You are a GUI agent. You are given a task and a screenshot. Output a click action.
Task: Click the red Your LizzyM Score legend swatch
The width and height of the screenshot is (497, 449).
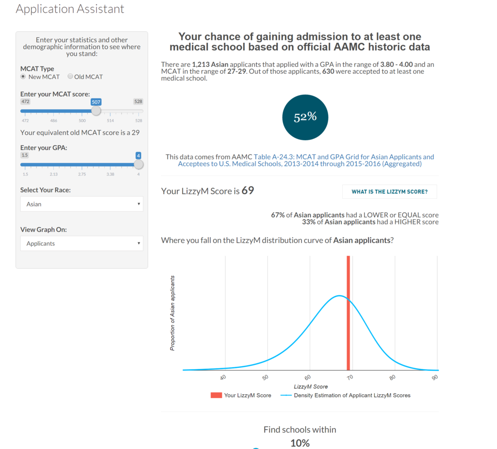coord(216,396)
